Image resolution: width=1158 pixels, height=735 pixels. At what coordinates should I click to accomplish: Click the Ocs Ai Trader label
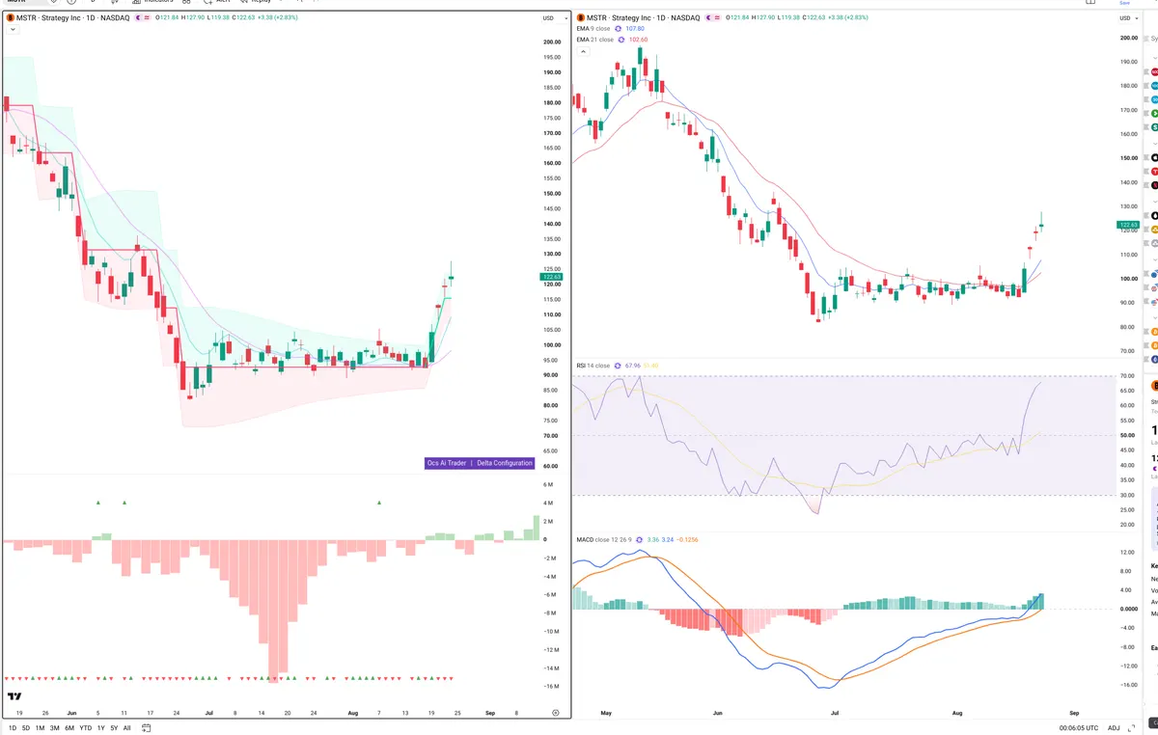coord(447,463)
